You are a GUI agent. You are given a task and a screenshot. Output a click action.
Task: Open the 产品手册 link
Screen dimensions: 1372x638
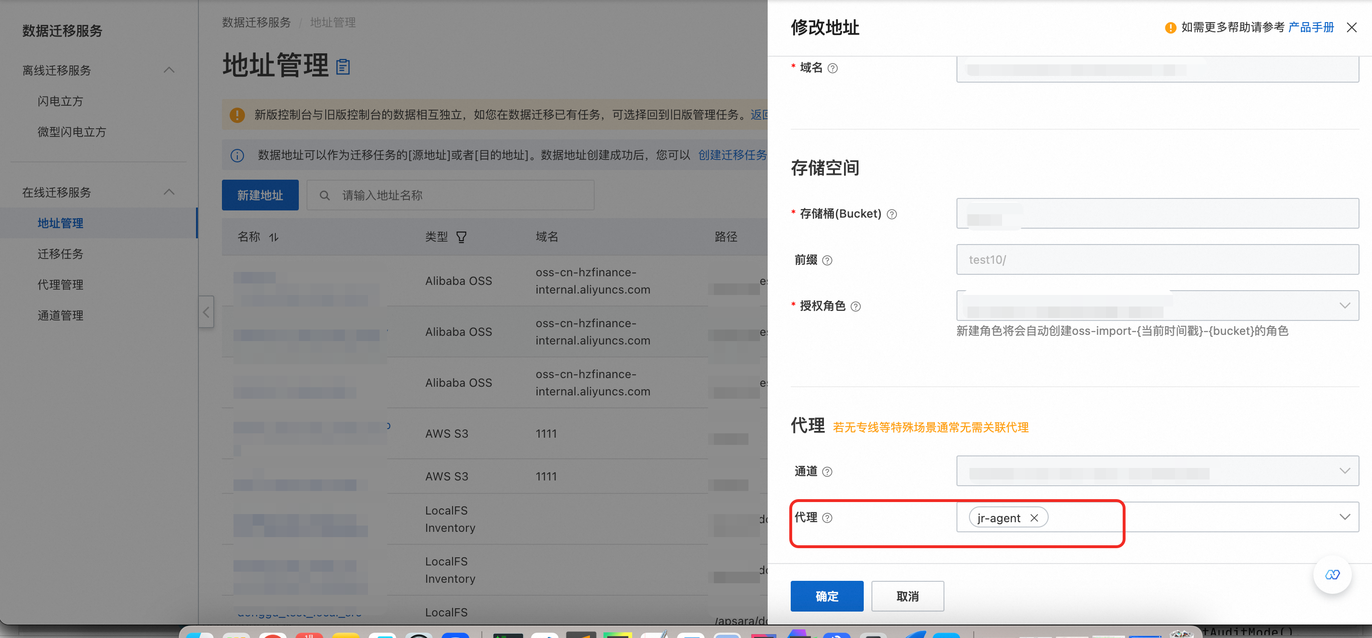click(x=1311, y=27)
